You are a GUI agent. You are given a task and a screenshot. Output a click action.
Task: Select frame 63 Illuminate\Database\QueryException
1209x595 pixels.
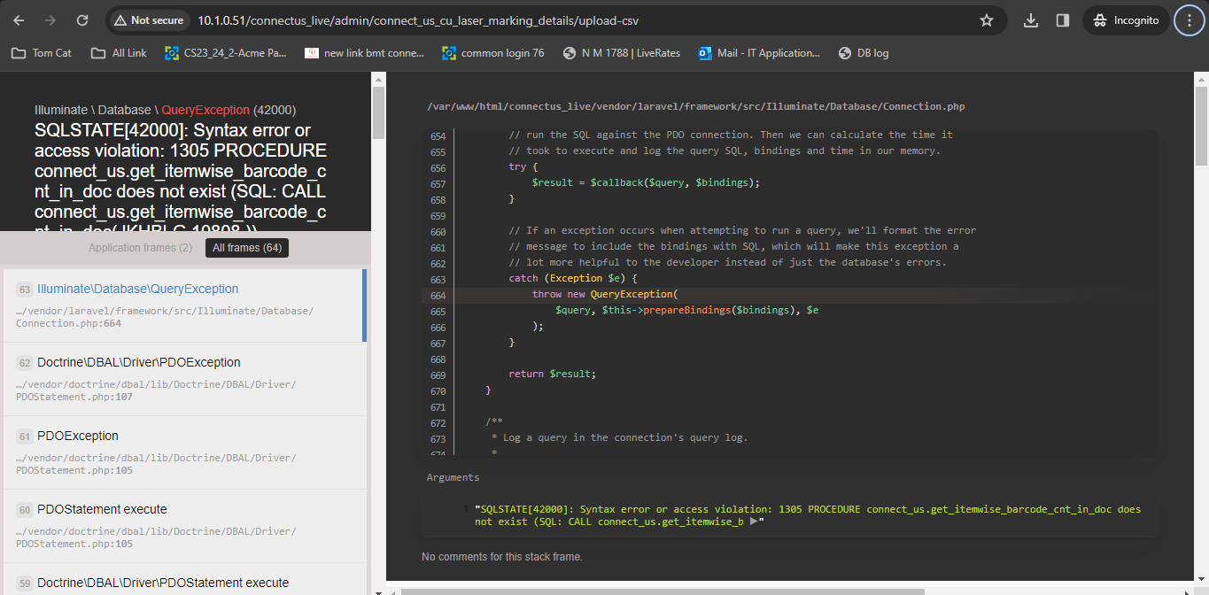coord(183,305)
